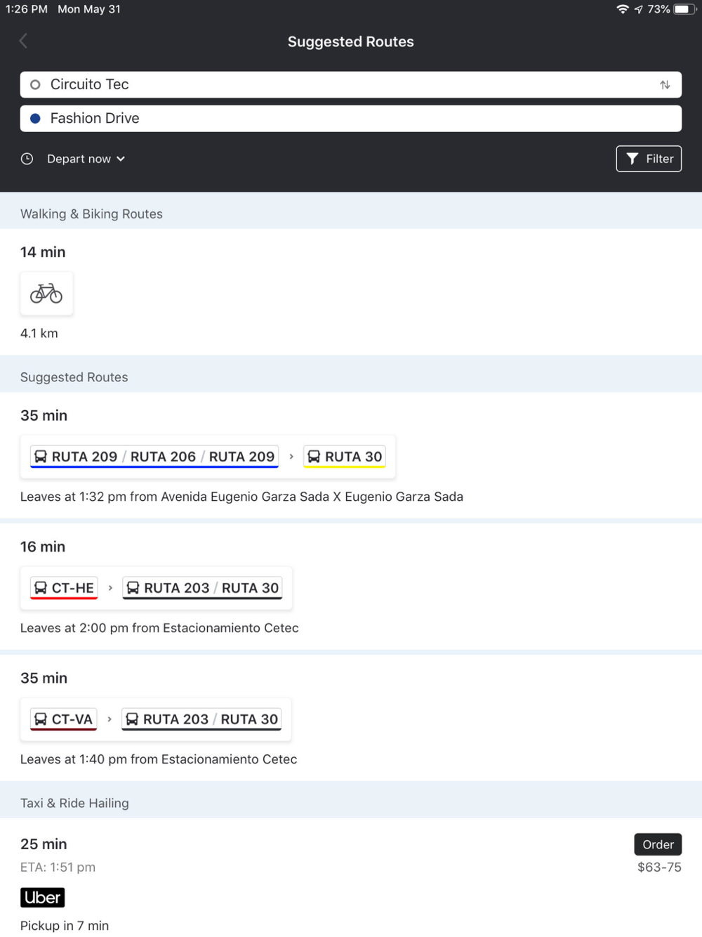This screenshot has height=937, width=702.
Task: Tap the CT-VA bus badge
Action: (x=63, y=719)
